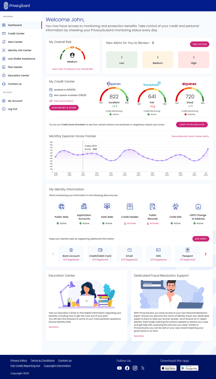
Task: Click the Education Center illustration
Action: 87,294
